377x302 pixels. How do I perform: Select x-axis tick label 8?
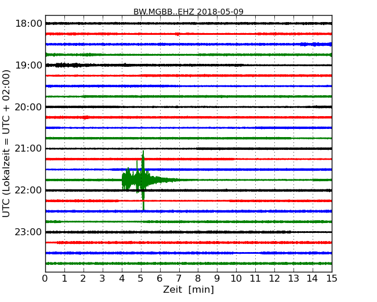[x=198, y=279]
